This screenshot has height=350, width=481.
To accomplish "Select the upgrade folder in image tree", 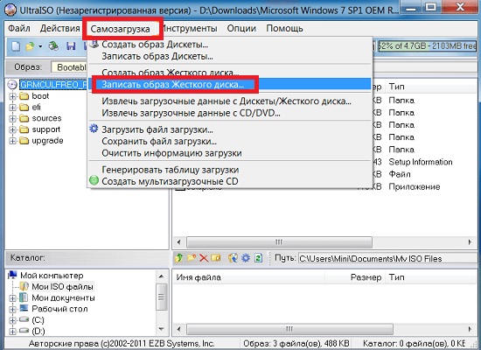I will [x=47, y=141].
